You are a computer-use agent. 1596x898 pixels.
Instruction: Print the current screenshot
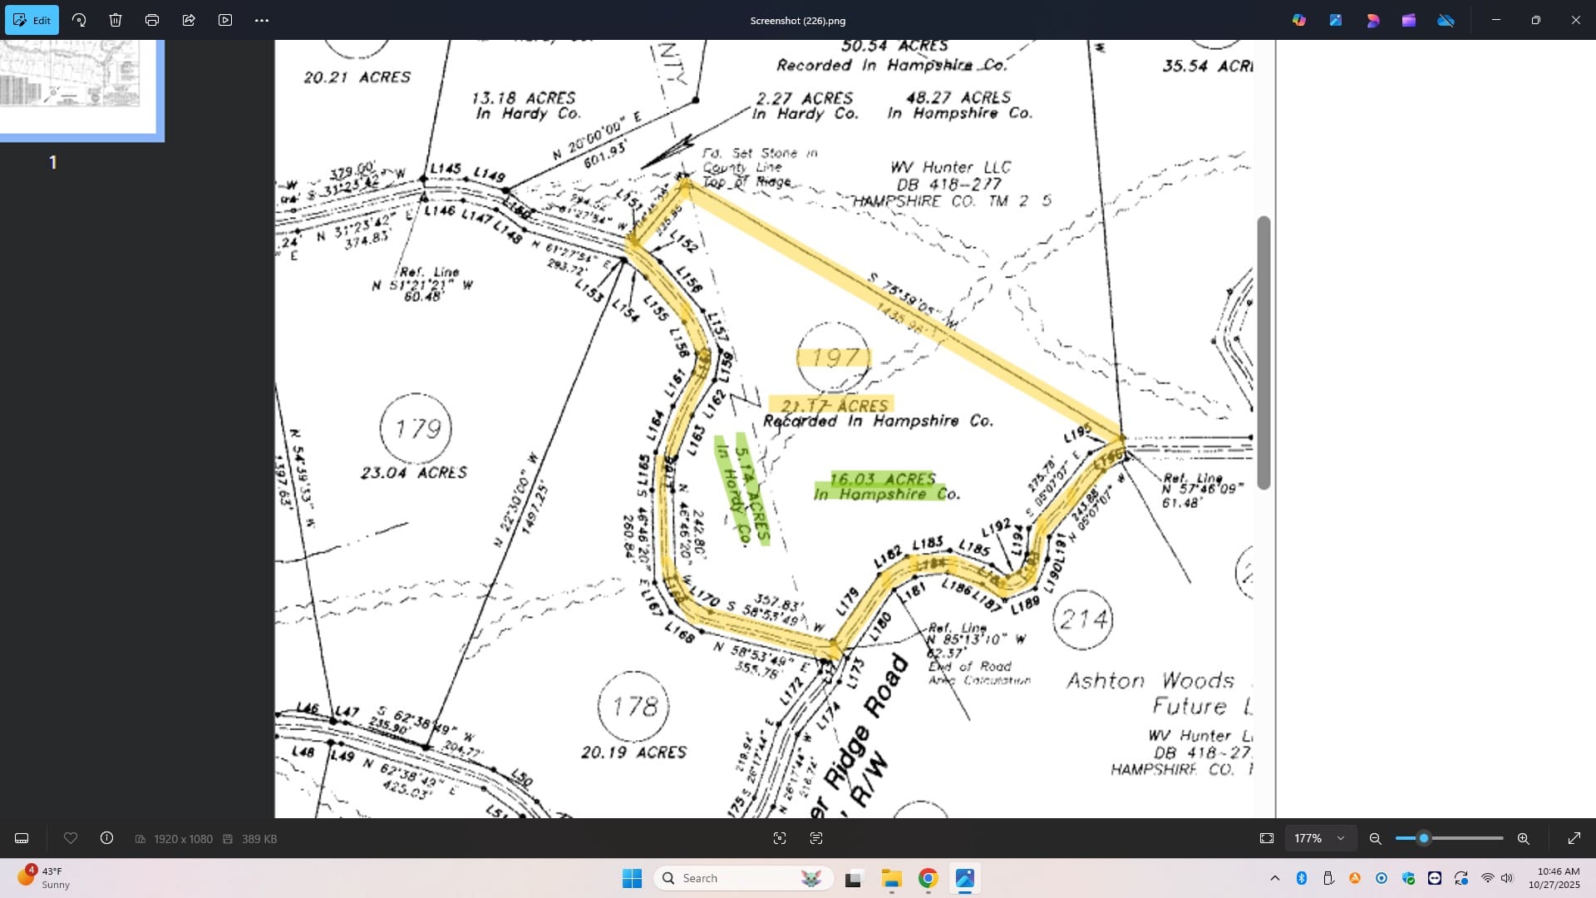(152, 20)
